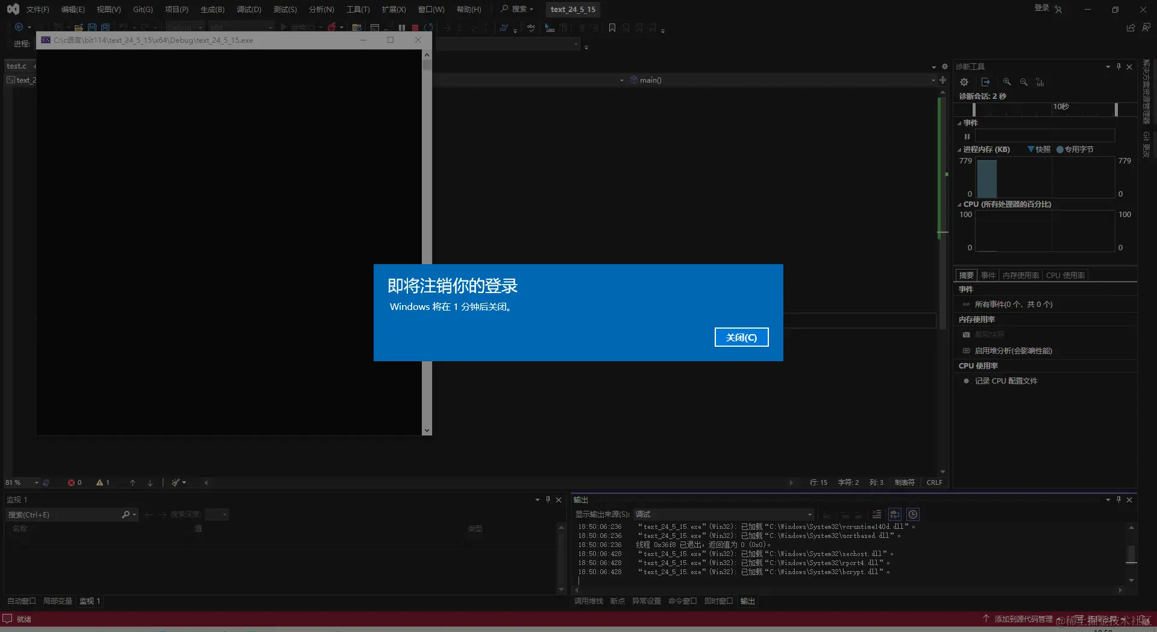Open the 调试(D) menu
The width and height of the screenshot is (1157, 632).
[x=249, y=9]
